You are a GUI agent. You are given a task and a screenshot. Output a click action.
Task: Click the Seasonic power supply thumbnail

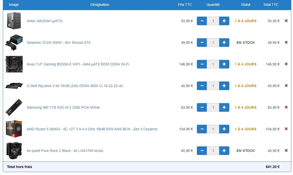tap(14, 43)
